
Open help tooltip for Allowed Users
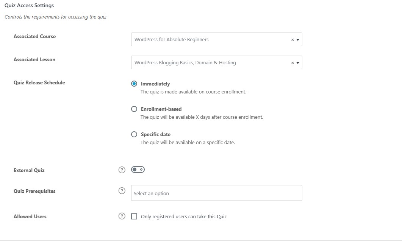pyautogui.click(x=122, y=216)
